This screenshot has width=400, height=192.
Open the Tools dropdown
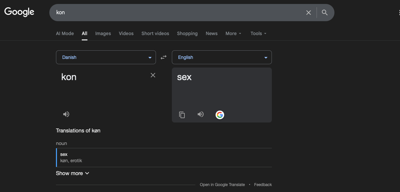coord(258,33)
